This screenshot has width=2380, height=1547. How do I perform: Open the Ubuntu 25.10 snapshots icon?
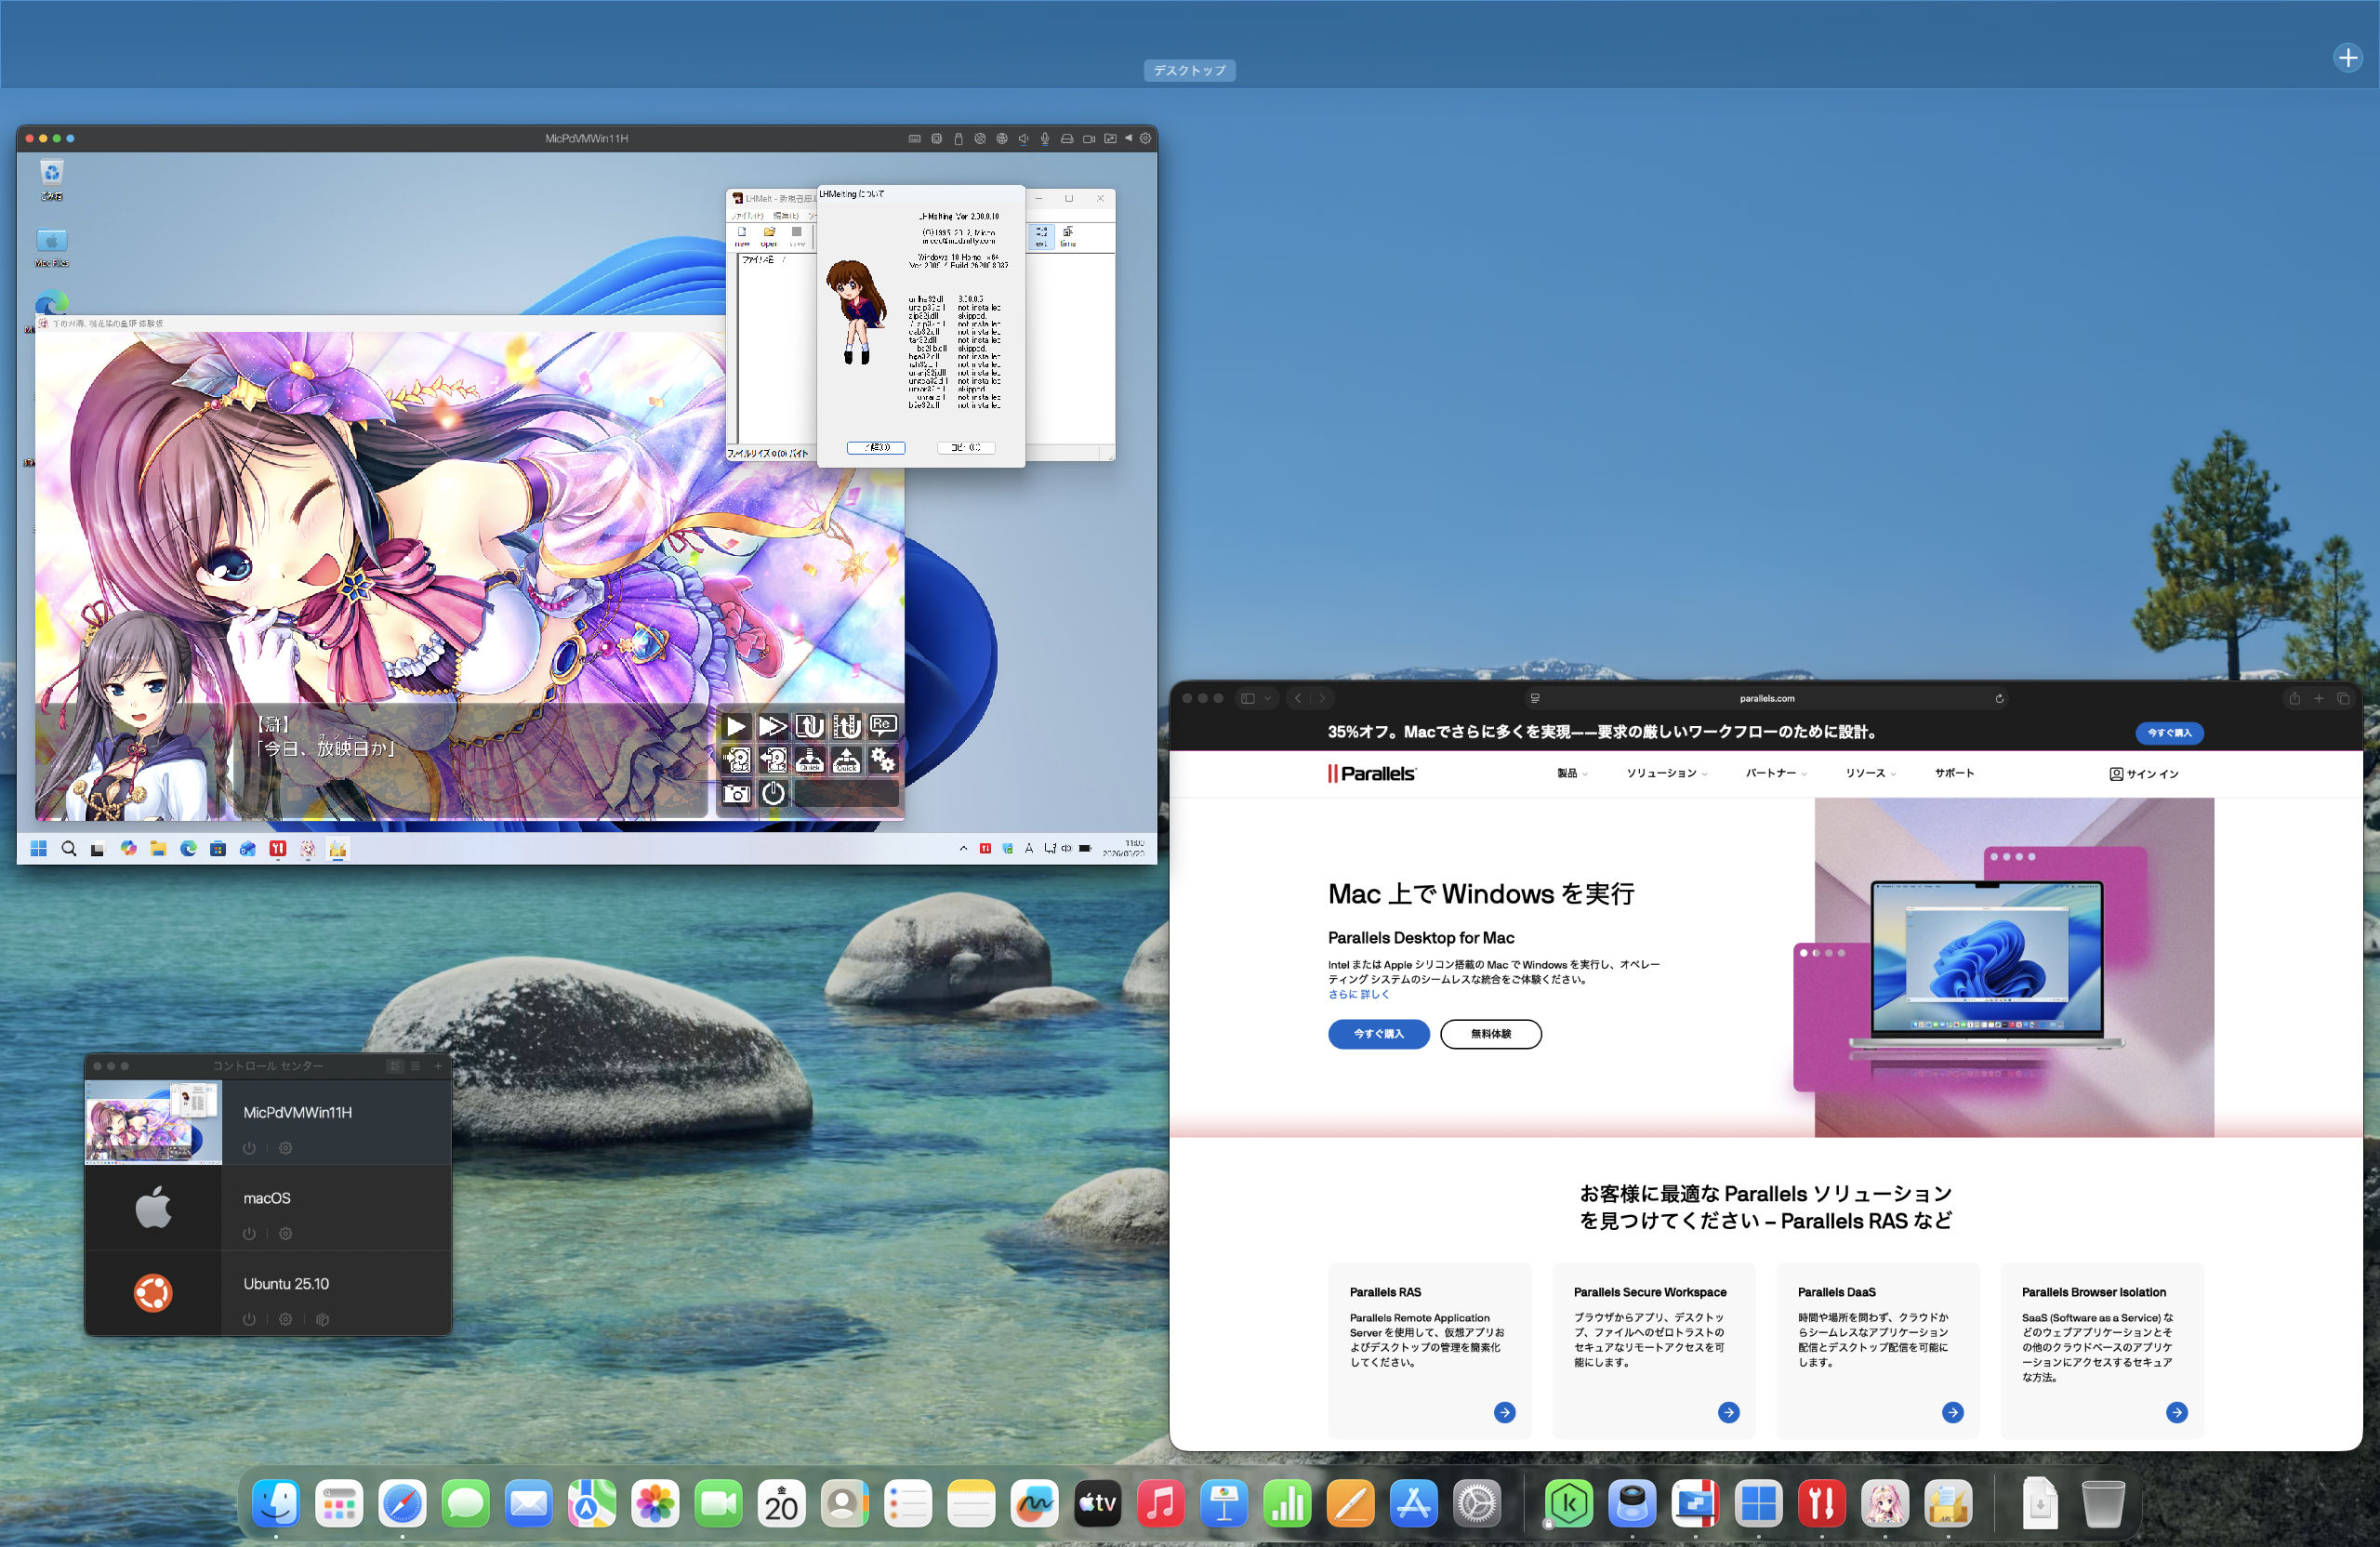pyautogui.click(x=322, y=1319)
